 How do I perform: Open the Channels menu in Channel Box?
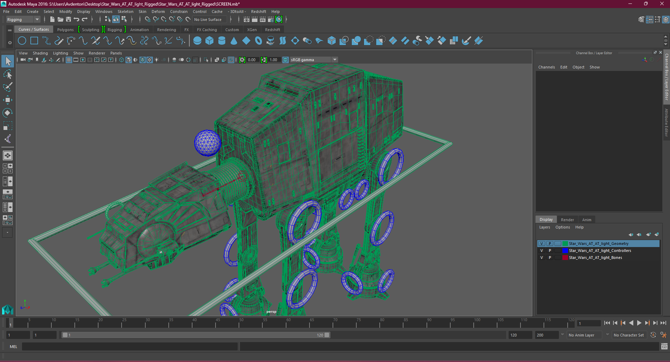(546, 67)
